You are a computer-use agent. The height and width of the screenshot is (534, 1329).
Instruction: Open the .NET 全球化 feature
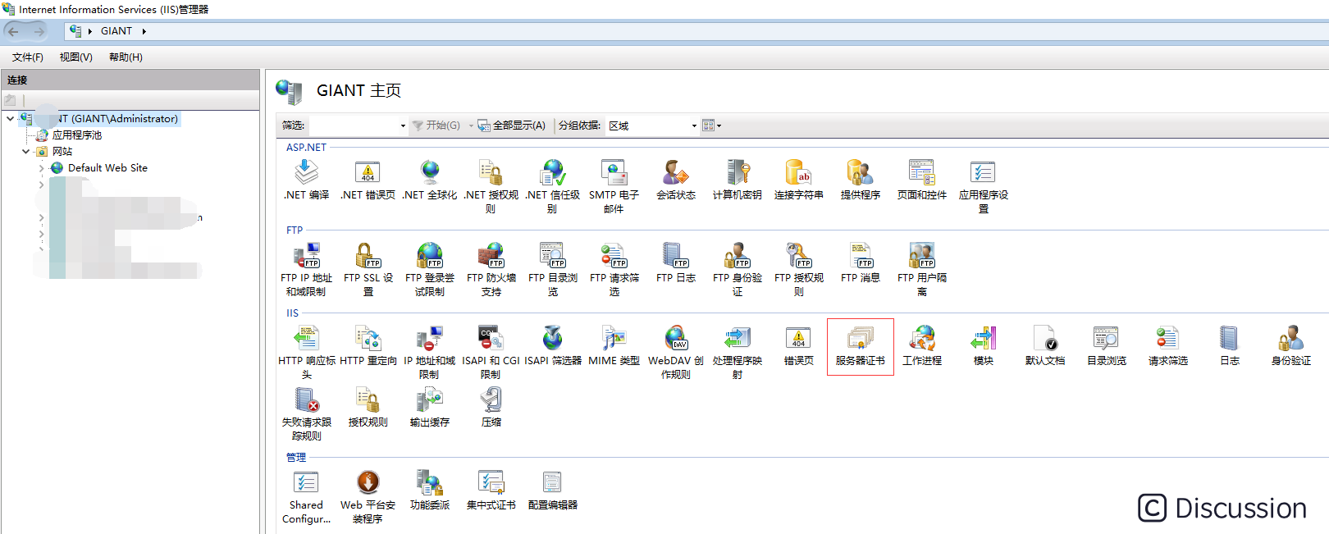(429, 180)
